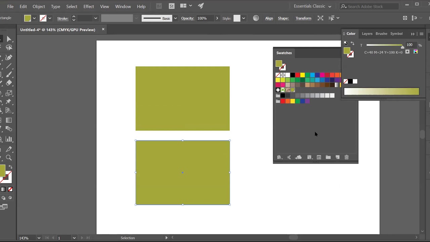Select the Paintbrush tool
430x242 pixels.
click(x=9, y=75)
